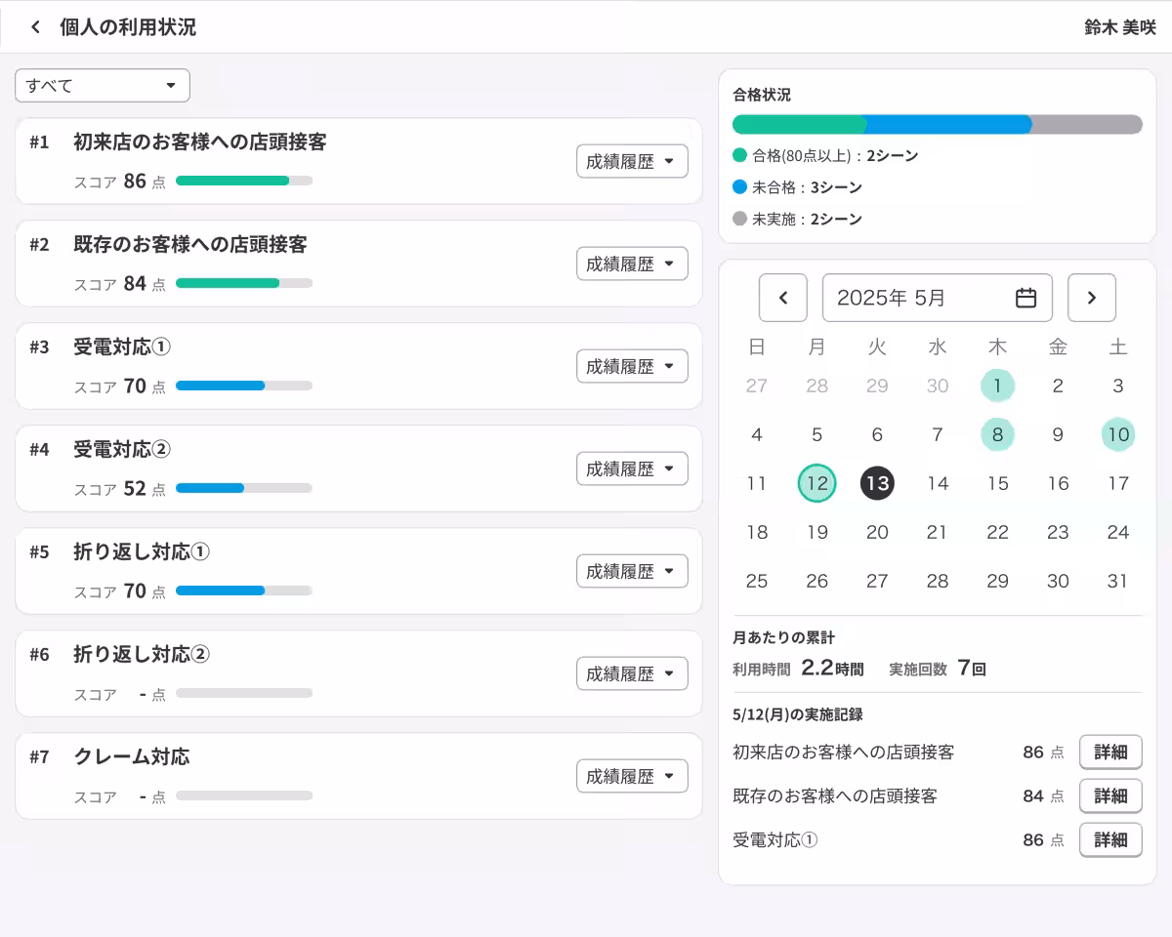Open the calendar date picker icon
Image resolution: width=1172 pixels, height=937 pixels.
coord(1025,298)
